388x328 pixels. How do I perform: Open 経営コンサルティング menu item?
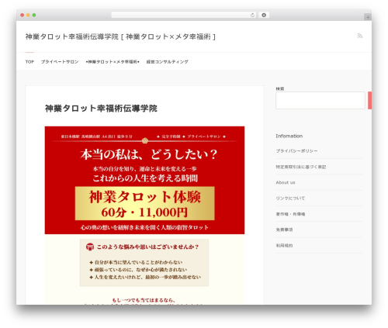[168, 62]
